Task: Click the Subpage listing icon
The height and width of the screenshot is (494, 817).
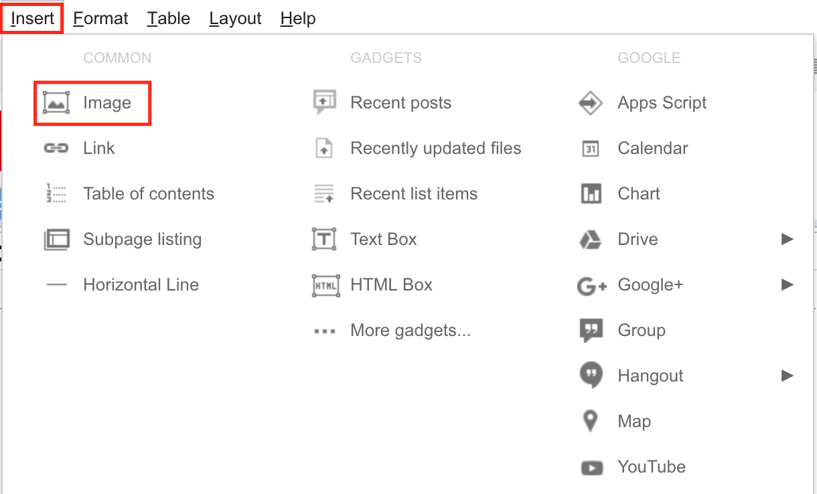Action: (56, 239)
